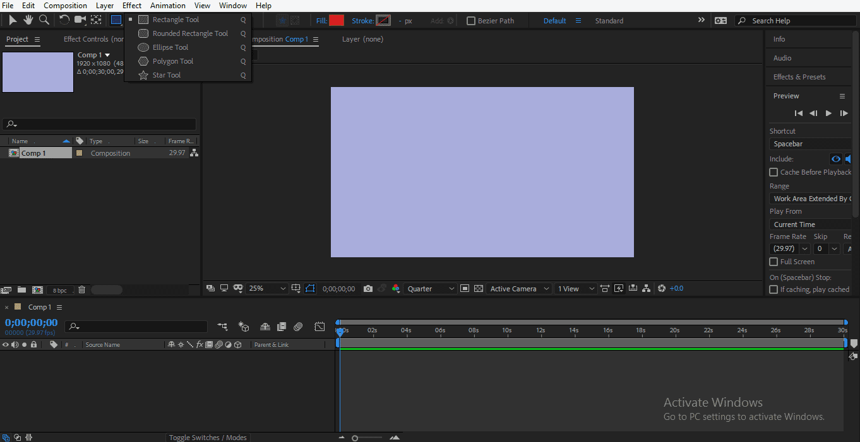This screenshot has height=442, width=860.
Task: Select the Hand tool
Action: 28,20
